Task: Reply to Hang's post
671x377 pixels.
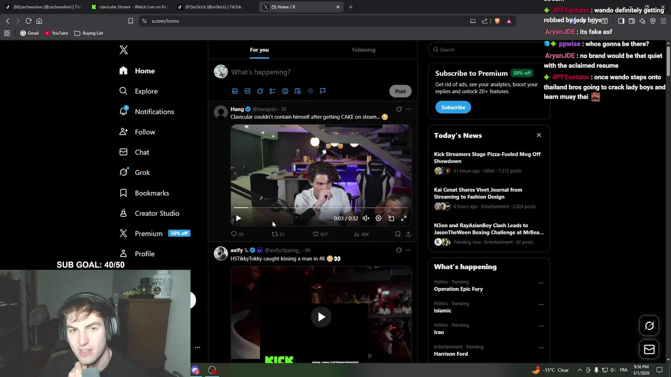Action: pyautogui.click(x=237, y=234)
